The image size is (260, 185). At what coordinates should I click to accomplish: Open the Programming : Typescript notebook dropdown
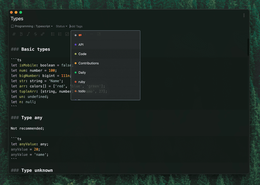[32, 26]
